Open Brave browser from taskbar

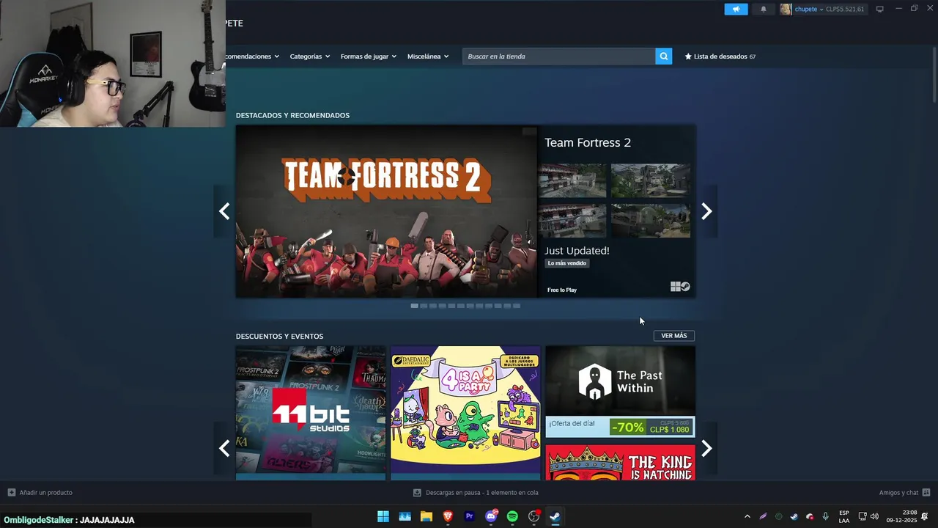[448, 516]
